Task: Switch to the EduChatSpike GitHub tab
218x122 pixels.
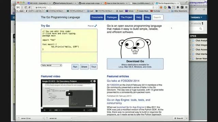Action: (64, 3)
